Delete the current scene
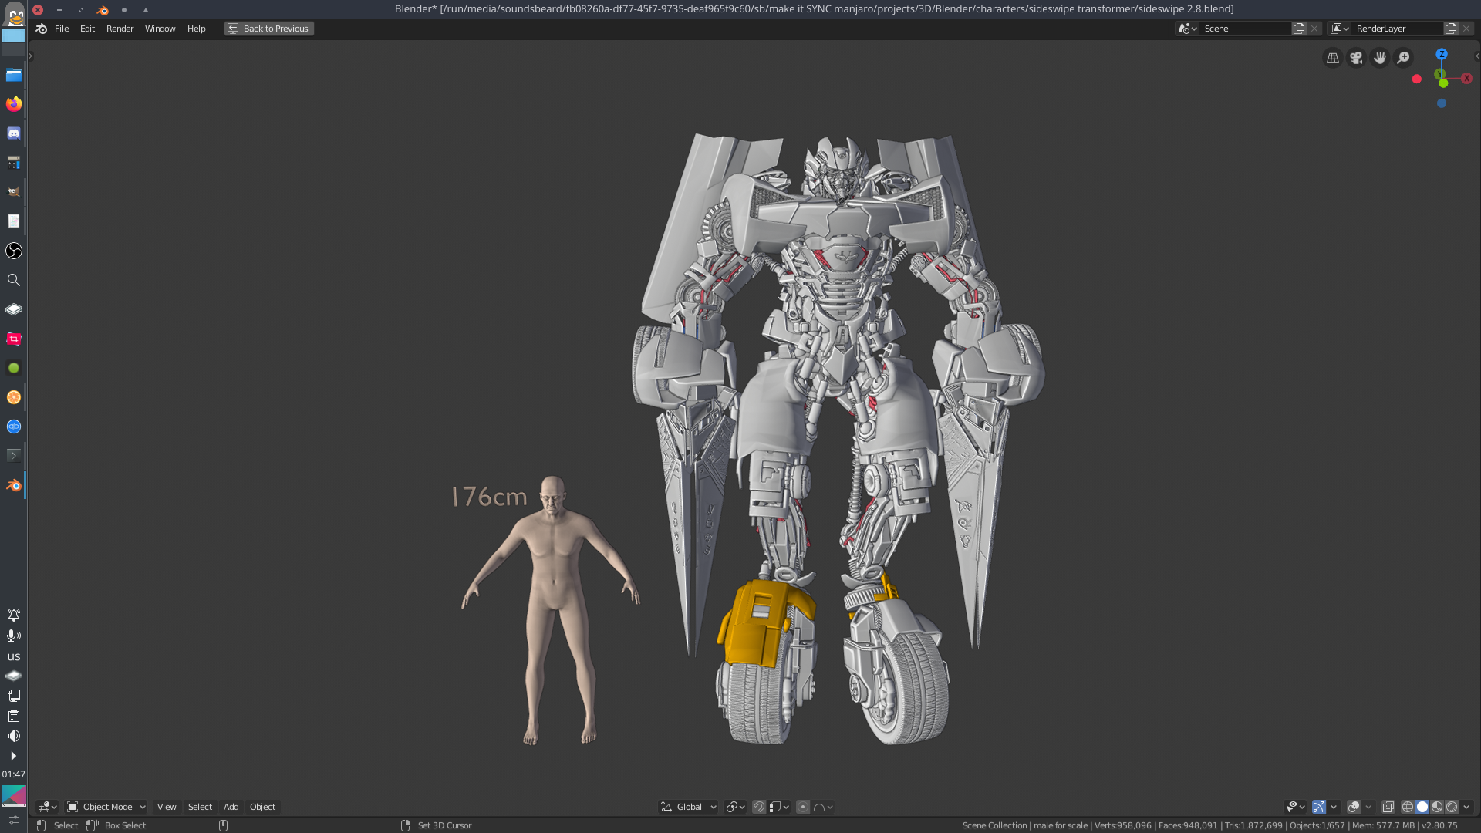 click(1314, 29)
